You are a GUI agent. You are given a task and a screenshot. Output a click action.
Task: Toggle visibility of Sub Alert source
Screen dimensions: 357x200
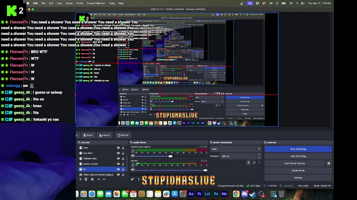click(118, 153)
